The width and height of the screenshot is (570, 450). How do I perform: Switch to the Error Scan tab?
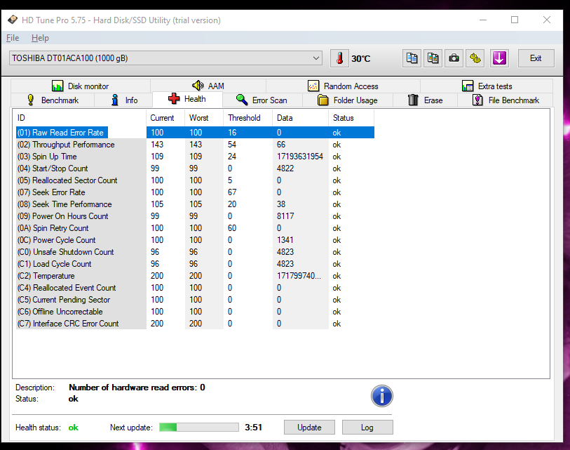click(262, 100)
